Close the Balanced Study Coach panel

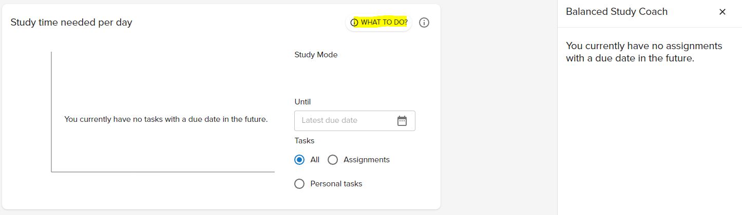click(x=722, y=12)
